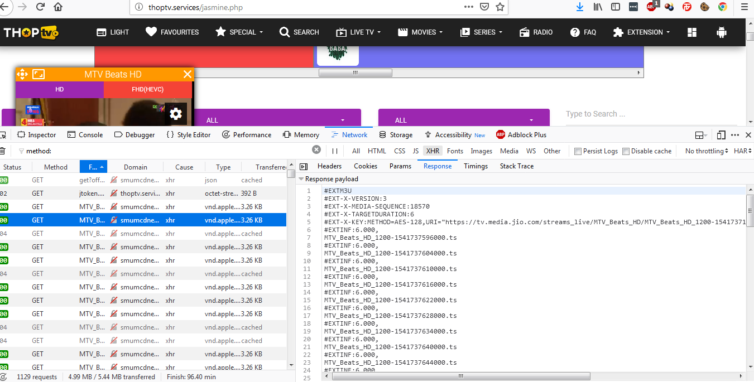
Task: Select HD stream quality button
Action: pyautogui.click(x=60, y=89)
